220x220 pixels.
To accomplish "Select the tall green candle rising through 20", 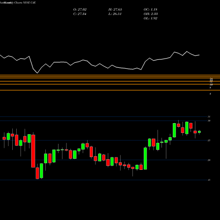I will [145, 158].
